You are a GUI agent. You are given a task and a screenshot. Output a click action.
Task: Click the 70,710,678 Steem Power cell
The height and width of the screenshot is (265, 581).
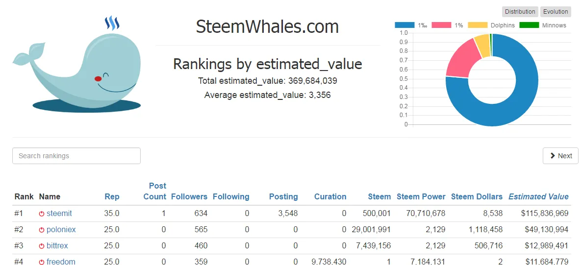click(x=425, y=214)
